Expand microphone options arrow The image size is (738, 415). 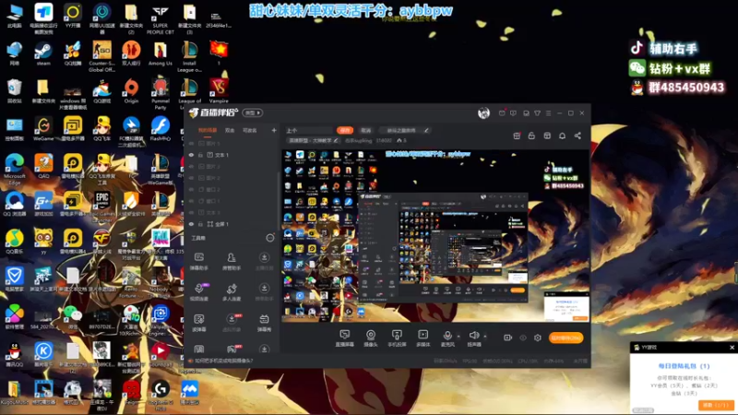pos(458,337)
